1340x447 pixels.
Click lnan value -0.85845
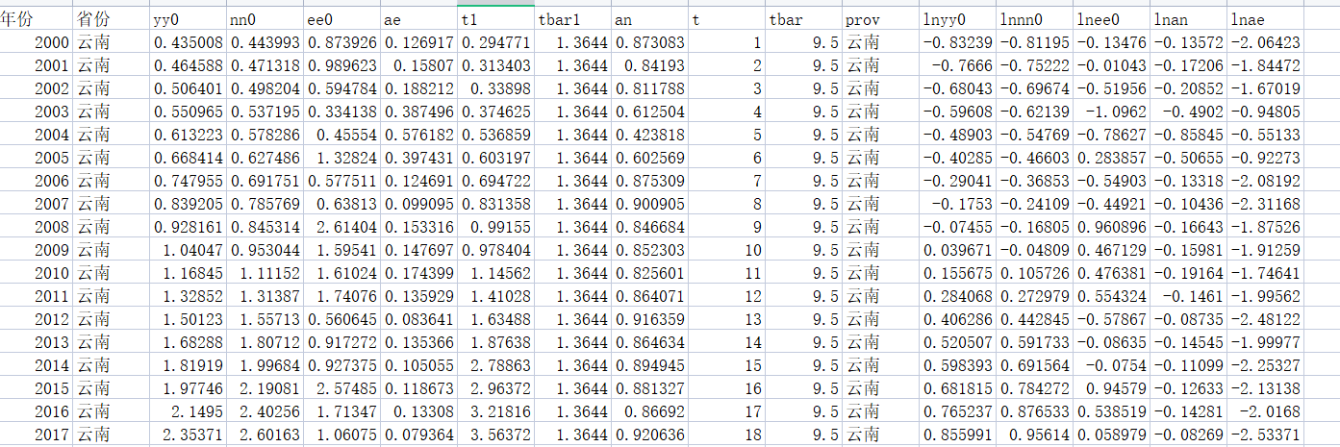point(1189,135)
